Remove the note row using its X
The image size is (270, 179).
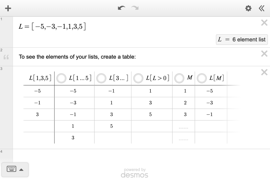pyautogui.click(x=264, y=53)
